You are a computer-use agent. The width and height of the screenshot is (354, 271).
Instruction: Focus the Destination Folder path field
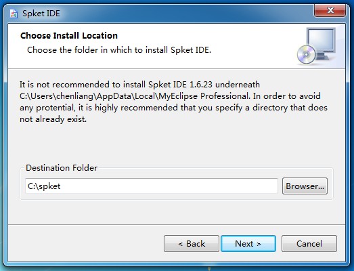(152, 186)
